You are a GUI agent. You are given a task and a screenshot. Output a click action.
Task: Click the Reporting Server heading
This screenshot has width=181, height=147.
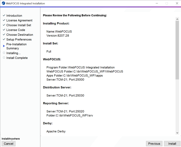click(56, 103)
